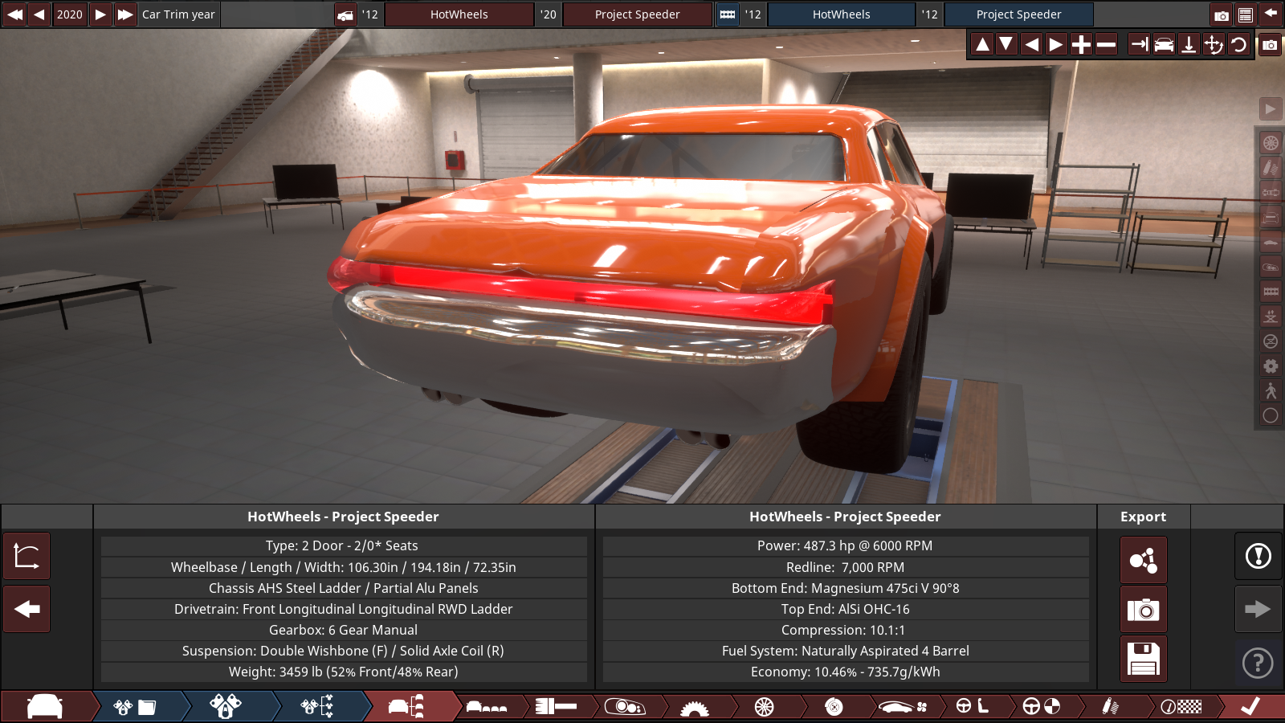Open the engine hierarchy tab
The height and width of the screenshot is (723, 1285).
click(x=316, y=706)
